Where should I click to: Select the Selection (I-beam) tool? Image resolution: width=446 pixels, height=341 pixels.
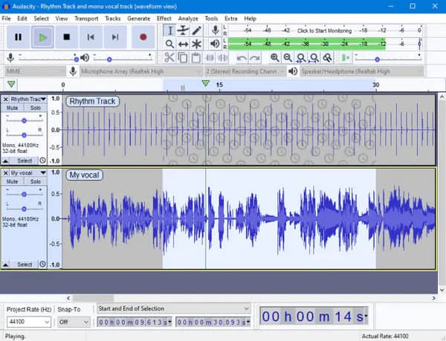(169, 30)
